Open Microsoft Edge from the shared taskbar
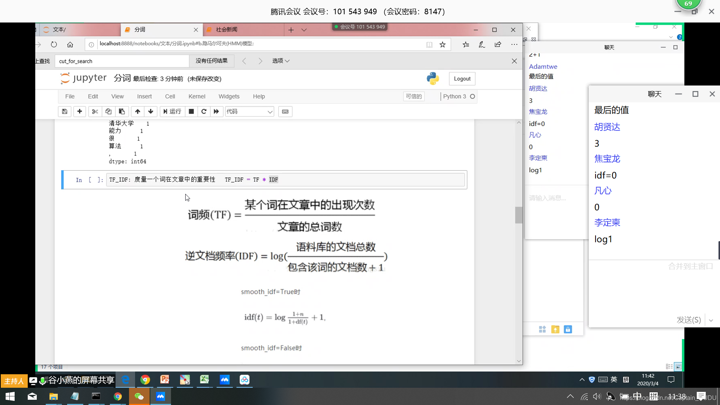 (x=126, y=380)
